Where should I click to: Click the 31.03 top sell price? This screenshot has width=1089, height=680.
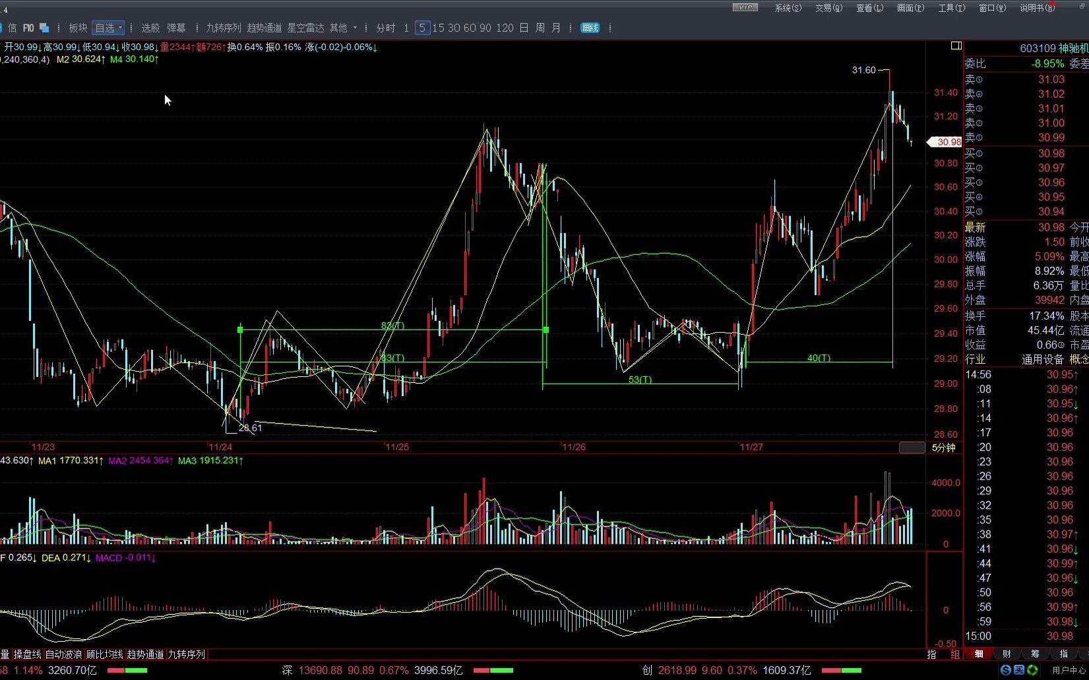[x=1051, y=79]
